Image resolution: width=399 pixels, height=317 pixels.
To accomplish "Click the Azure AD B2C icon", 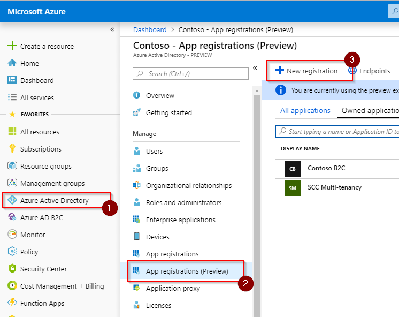I will pos(12,217).
